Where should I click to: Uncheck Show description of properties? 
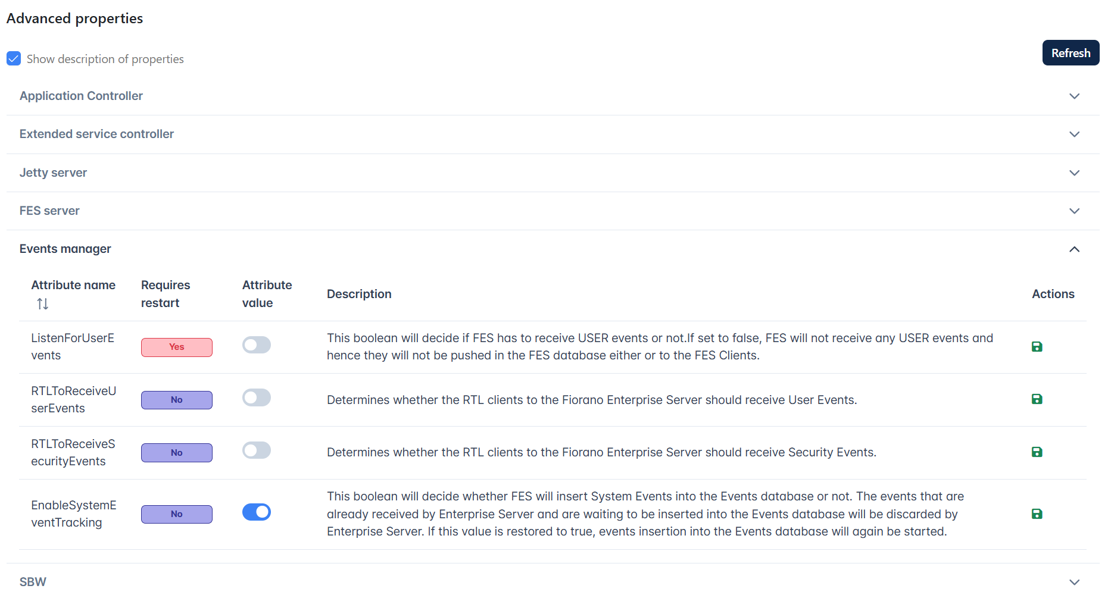[14, 59]
